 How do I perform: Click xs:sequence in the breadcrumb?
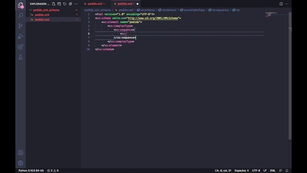click(x=220, y=10)
